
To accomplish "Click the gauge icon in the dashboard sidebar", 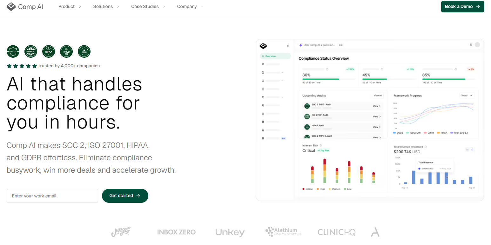I will point(263,73).
